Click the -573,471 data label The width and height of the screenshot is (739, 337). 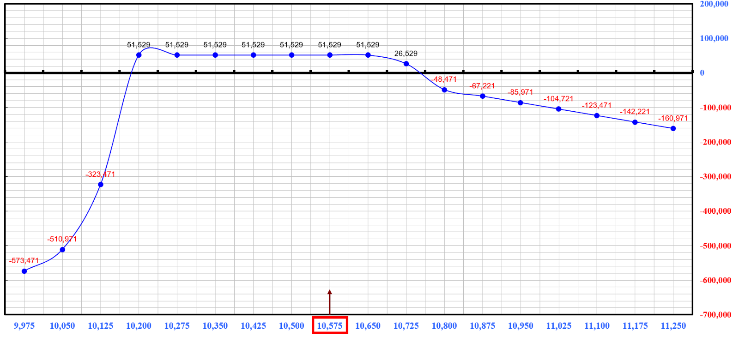[24, 261]
